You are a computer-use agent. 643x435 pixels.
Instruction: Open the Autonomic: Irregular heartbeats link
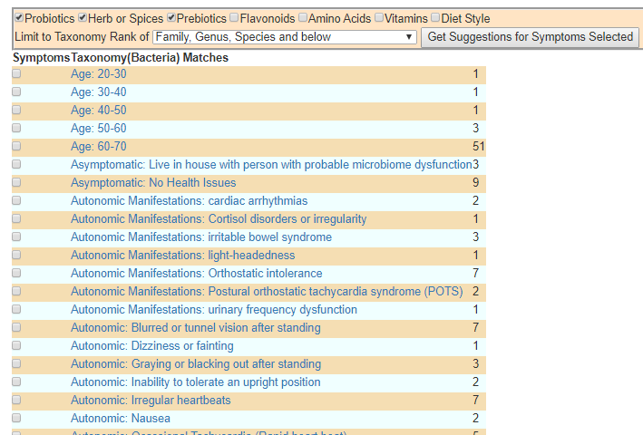click(151, 401)
